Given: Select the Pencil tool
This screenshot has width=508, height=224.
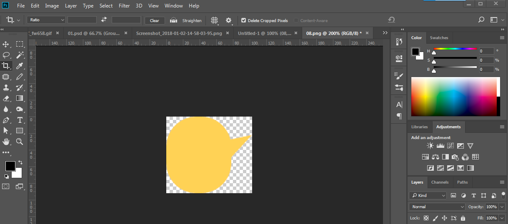Looking at the screenshot, I should click(x=20, y=77).
